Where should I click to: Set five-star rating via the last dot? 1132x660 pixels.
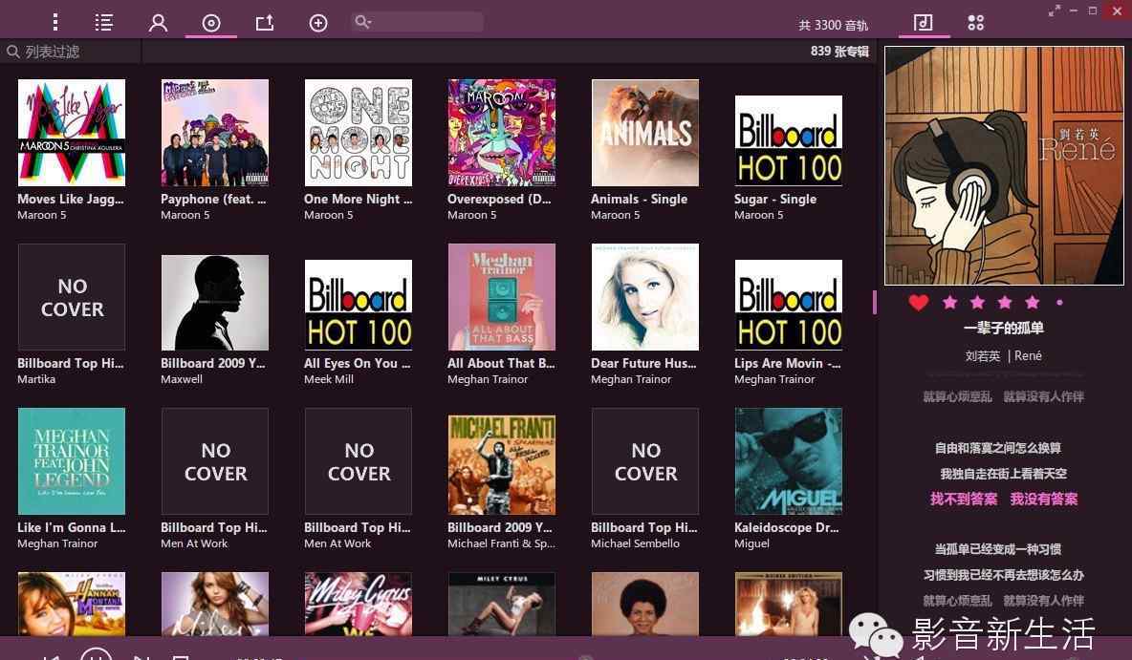(1059, 303)
